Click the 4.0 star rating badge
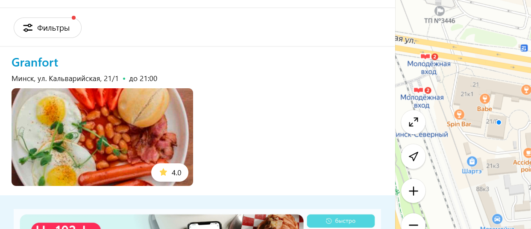This screenshot has height=229, width=531. click(x=170, y=172)
